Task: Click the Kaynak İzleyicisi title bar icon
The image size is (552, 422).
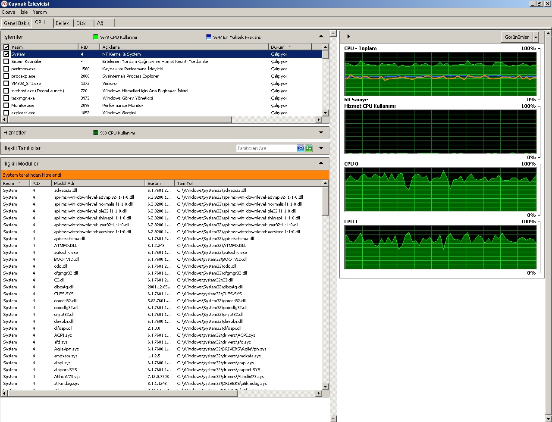Action: (x=4, y=4)
